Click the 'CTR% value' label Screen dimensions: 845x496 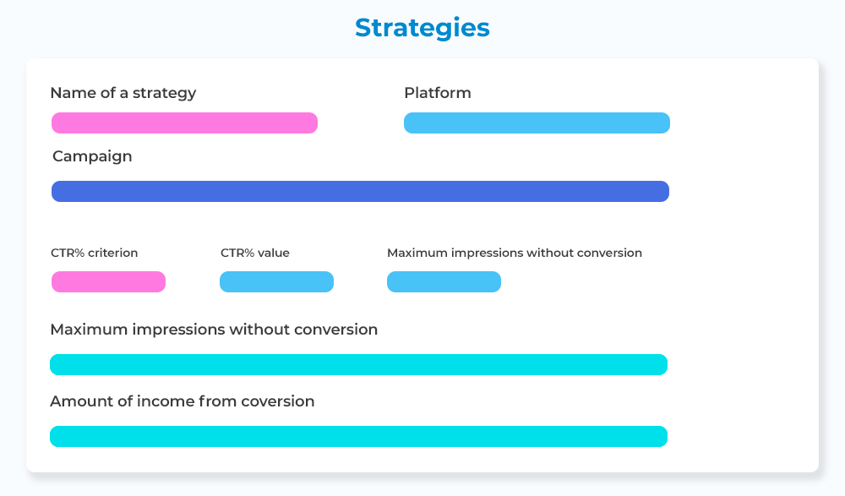coord(254,253)
